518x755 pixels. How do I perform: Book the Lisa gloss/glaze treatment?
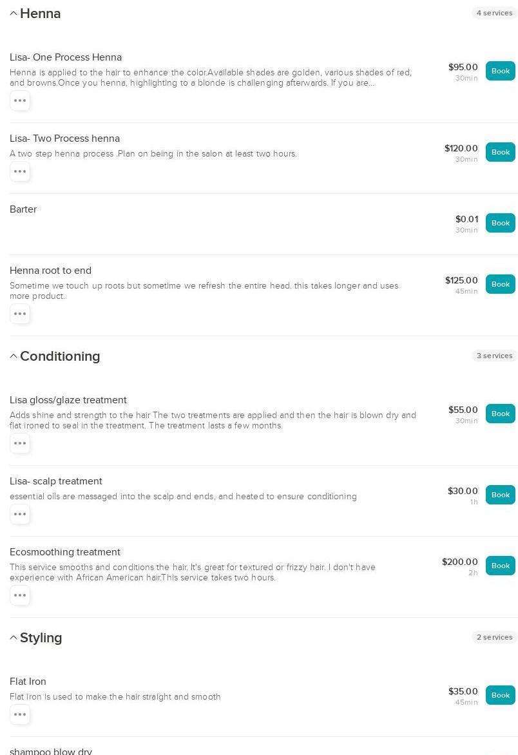[x=500, y=414]
